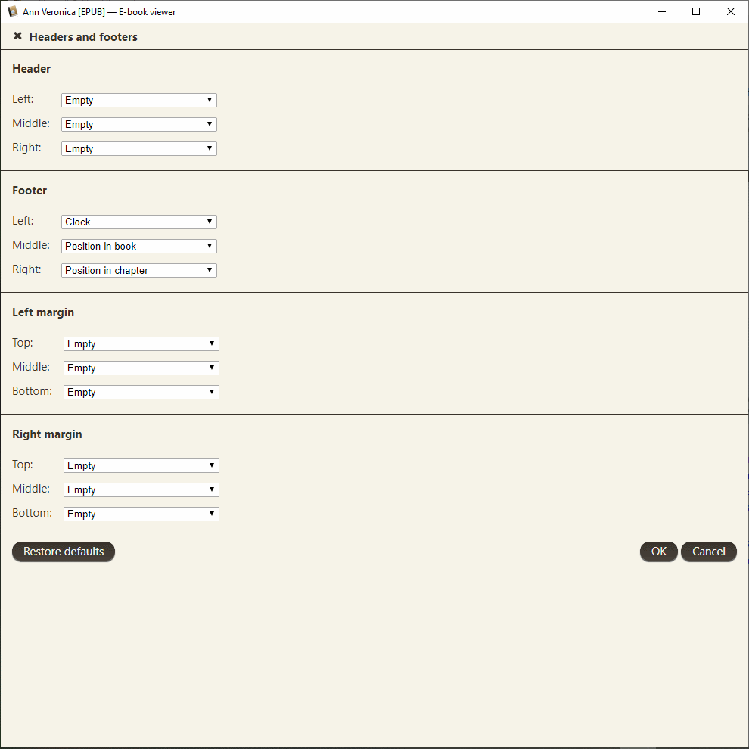Open the Right margin Bottom dropdown

[141, 514]
